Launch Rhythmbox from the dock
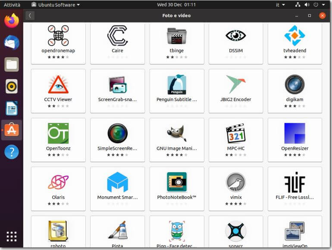The height and width of the screenshot is (250, 332). pyautogui.click(x=12, y=86)
